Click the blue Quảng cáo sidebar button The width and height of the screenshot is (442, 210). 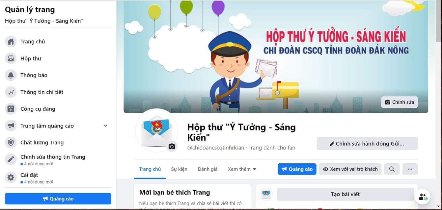pyautogui.click(x=58, y=198)
